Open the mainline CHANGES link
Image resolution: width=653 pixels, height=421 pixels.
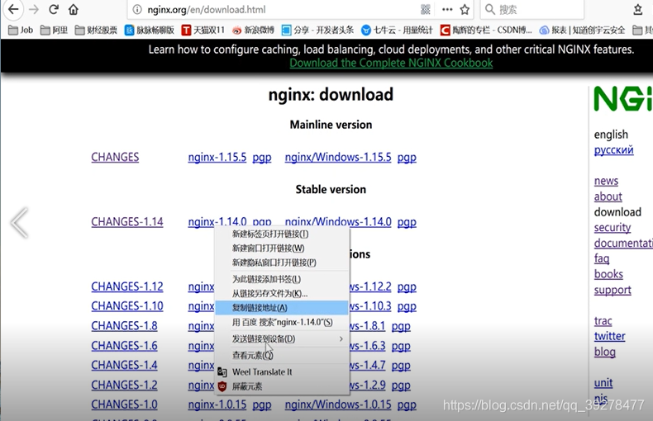coord(116,157)
